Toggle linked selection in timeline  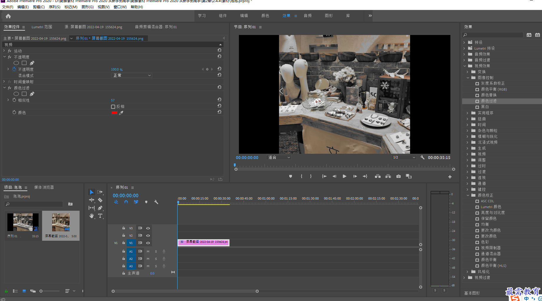click(x=136, y=202)
